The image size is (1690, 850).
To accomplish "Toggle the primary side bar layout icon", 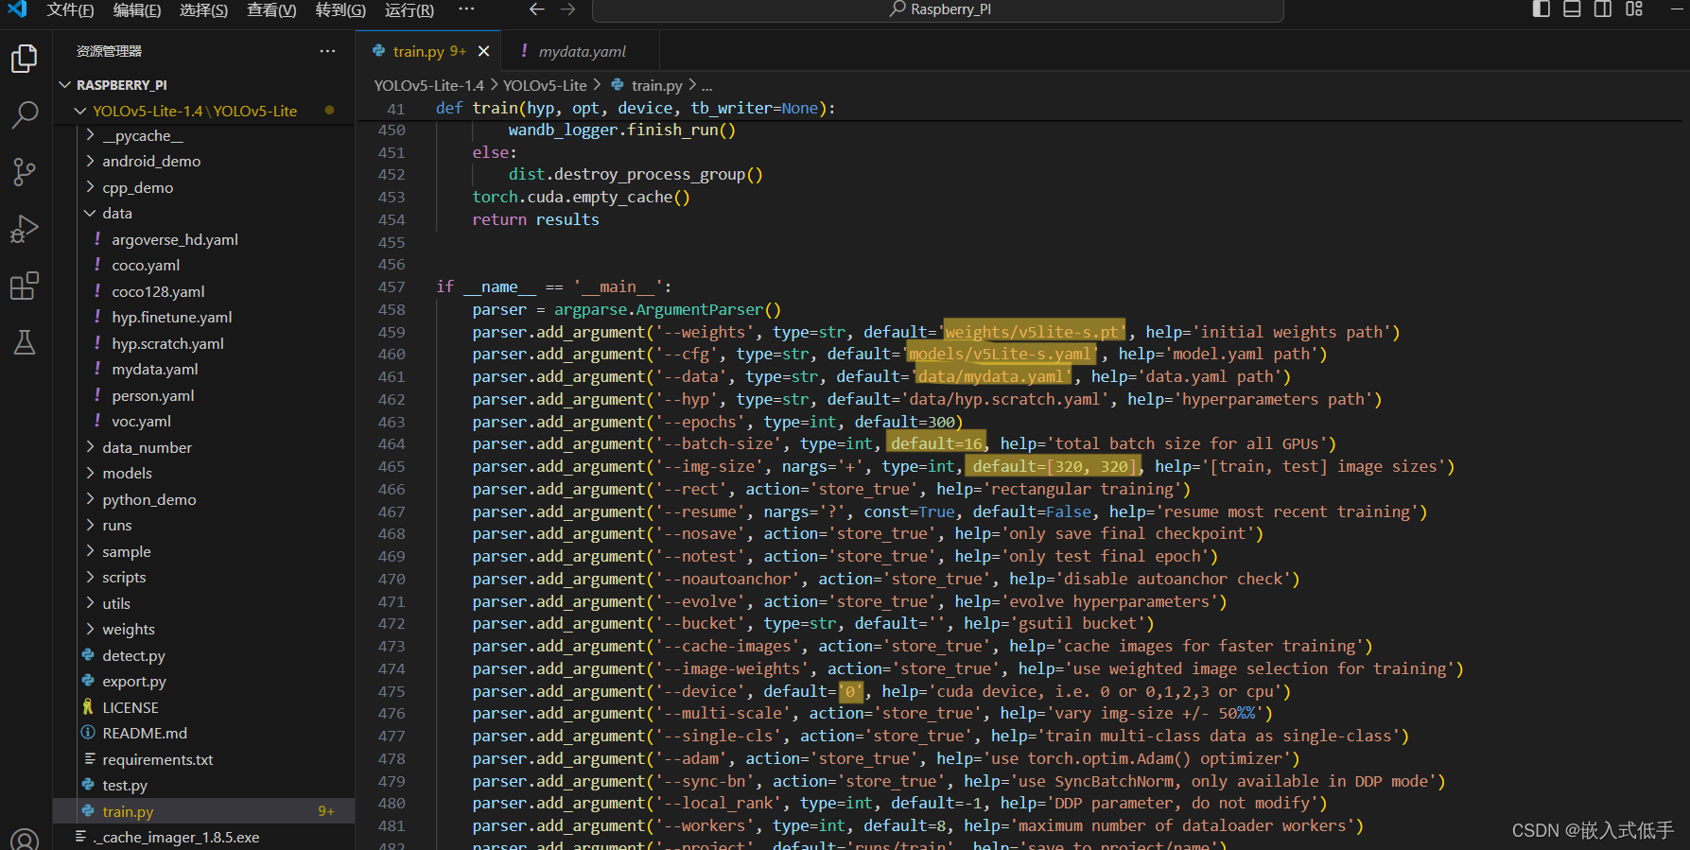I will (1542, 9).
